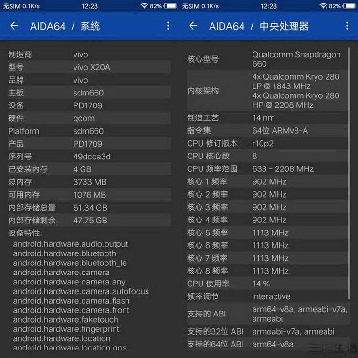Select 'android.hardware.location' entry
Viewport: 358px width, 358px height.
62,338
